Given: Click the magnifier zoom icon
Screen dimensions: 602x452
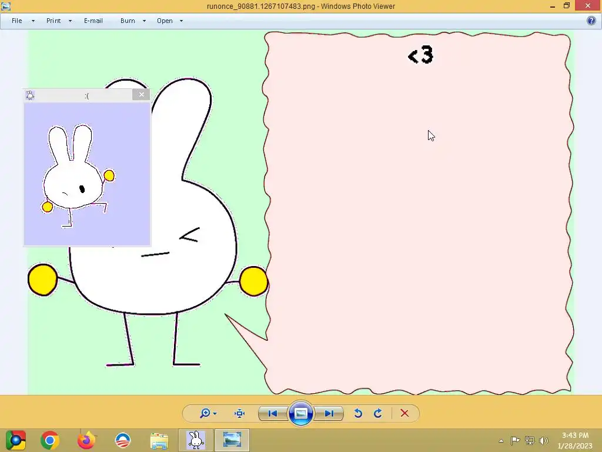Looking at the screenshot, I should [x=205, y=413].
